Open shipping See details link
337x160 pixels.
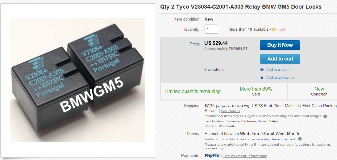231,111
